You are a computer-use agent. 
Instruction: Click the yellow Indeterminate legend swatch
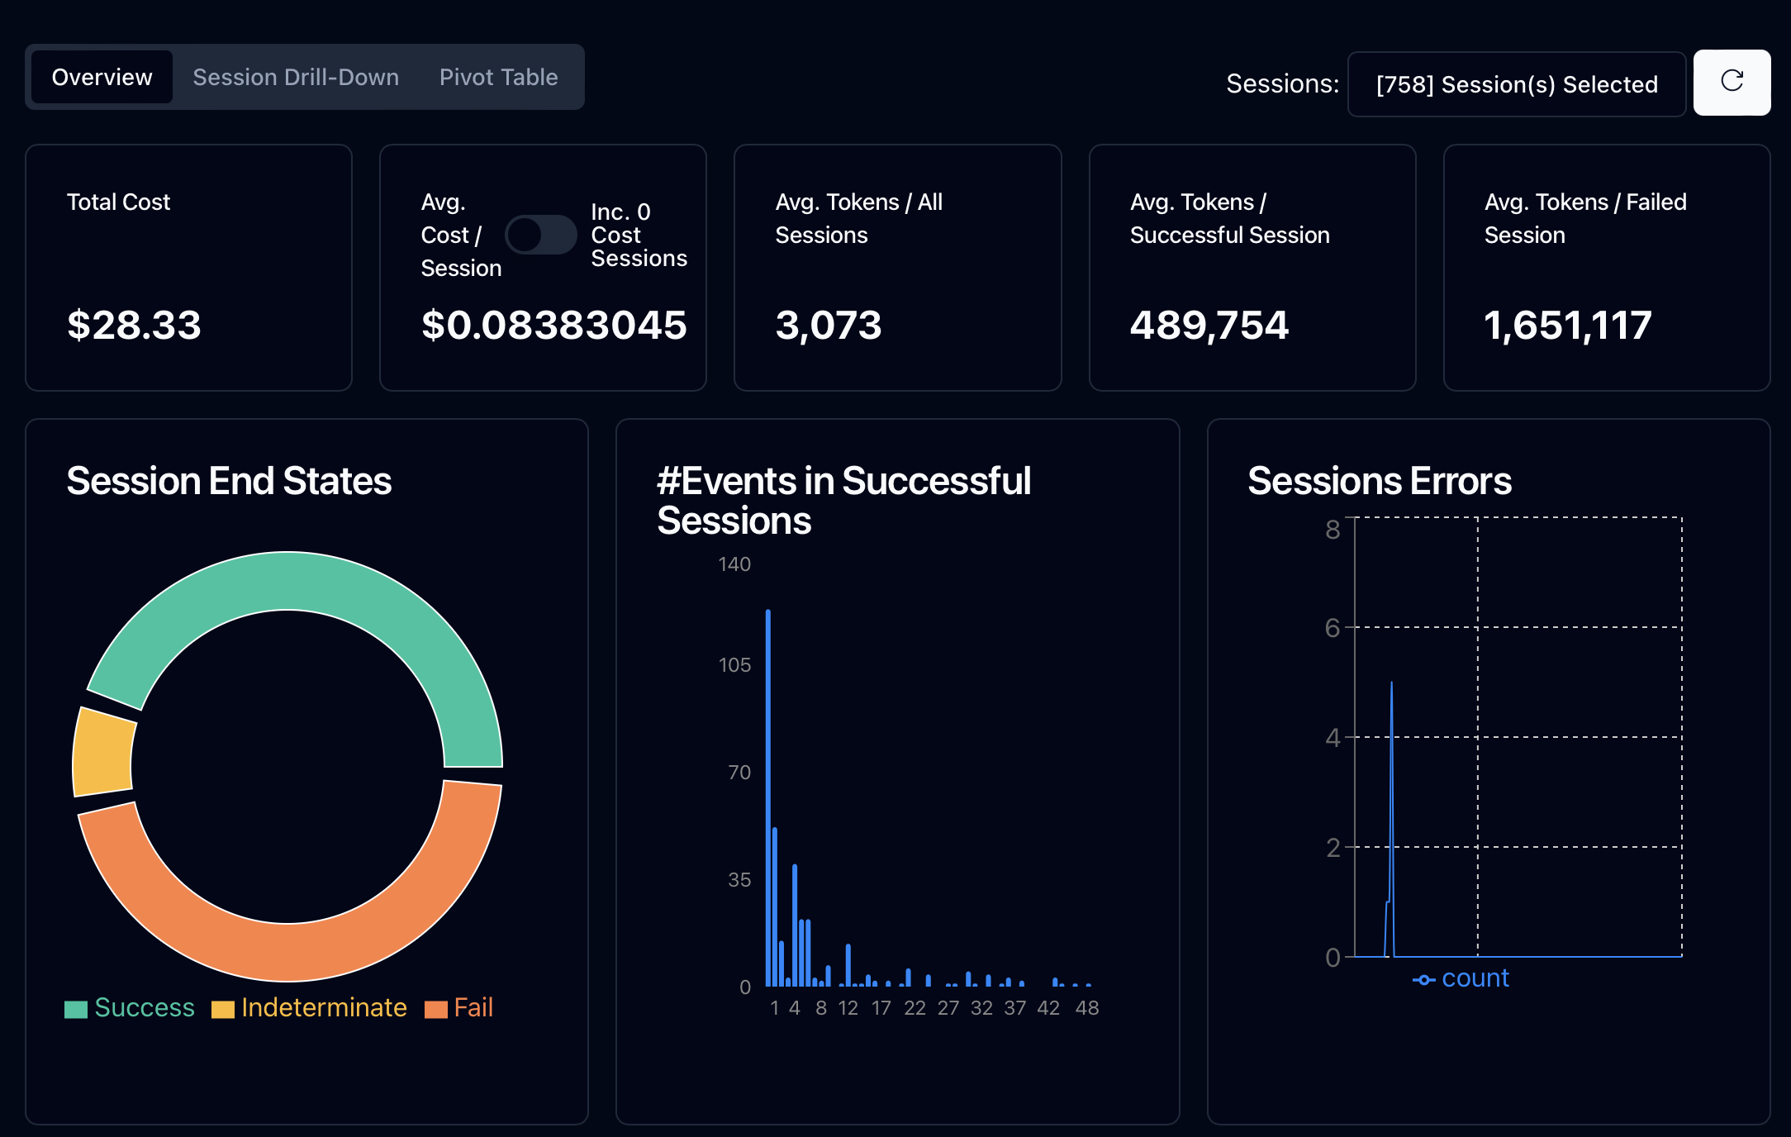(x=223, y=1009)
